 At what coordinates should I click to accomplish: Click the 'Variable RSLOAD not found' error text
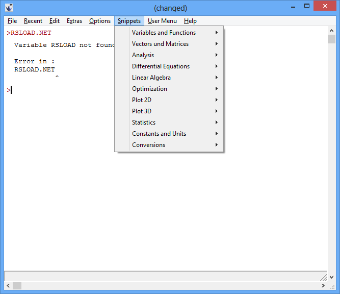[64, 45]
